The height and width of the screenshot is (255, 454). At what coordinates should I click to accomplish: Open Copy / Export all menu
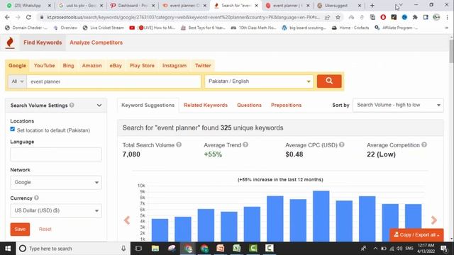click(x=416, y=234)
